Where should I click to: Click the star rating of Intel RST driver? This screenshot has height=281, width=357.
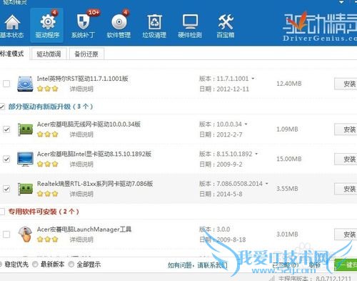tap(48, 89)
